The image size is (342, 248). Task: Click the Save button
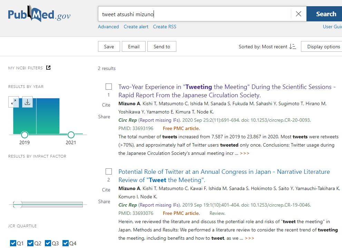click(x=109, y=47)
